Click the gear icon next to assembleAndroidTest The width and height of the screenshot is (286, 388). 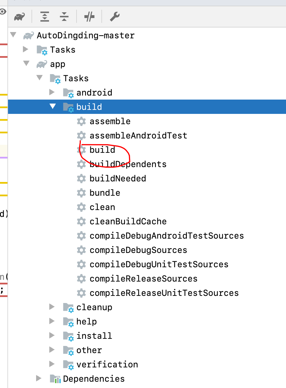pyautogui.click(x=81, y=135)
